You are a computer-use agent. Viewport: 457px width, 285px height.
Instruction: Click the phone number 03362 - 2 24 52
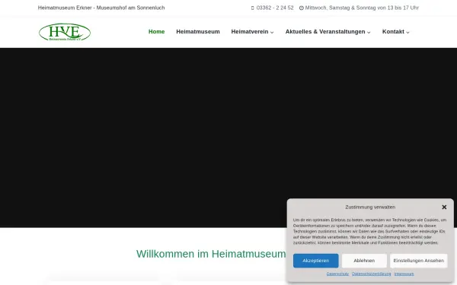tap(275, 8)
